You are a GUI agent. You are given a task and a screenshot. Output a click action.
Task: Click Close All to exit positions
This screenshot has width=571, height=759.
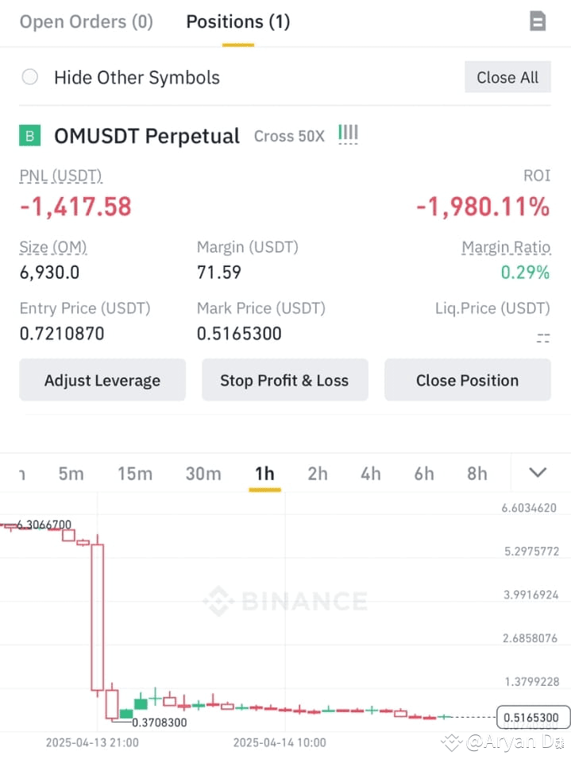click(x=507, y=77)
